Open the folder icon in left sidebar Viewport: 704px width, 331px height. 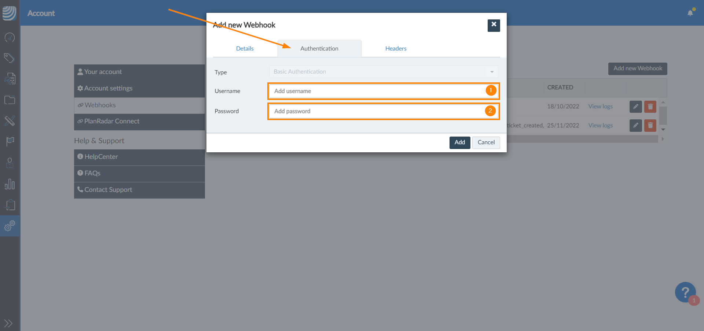(x=10, y=100)
